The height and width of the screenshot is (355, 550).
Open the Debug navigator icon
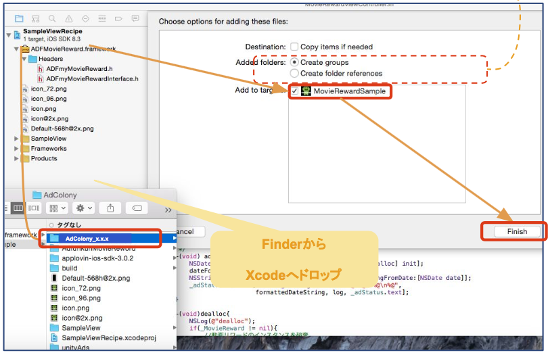click(102, 18)
